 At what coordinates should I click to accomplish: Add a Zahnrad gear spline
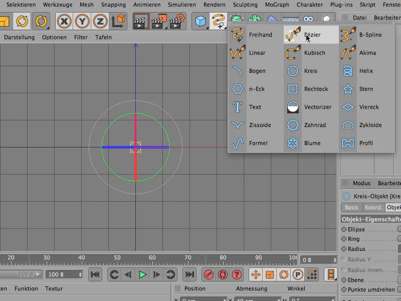(311, 125)
